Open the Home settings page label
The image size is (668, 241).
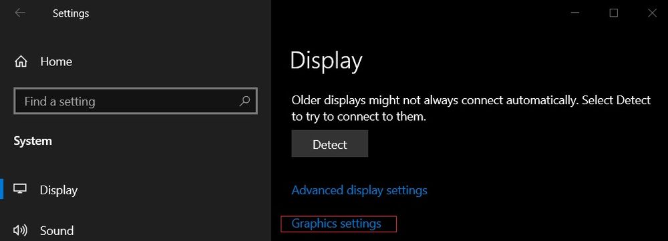(x=56, y=61)
